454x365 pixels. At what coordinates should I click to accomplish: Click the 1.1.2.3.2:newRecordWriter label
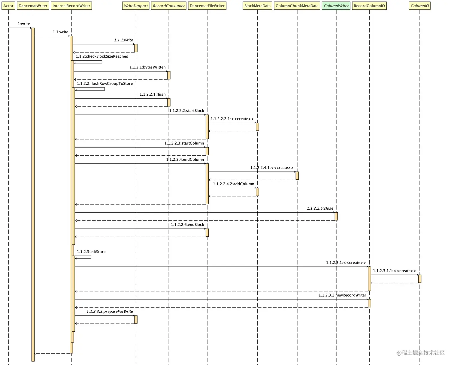(x=342, y=295)
